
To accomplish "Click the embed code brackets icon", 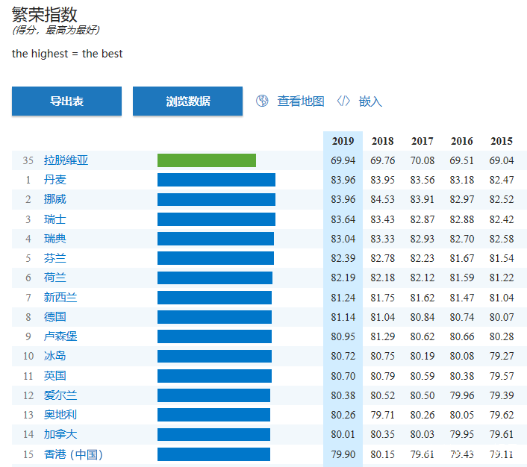I will (x=343, y=101).
